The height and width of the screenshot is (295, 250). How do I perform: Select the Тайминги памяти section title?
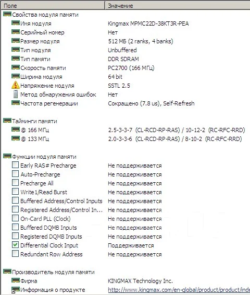[34, 121]
